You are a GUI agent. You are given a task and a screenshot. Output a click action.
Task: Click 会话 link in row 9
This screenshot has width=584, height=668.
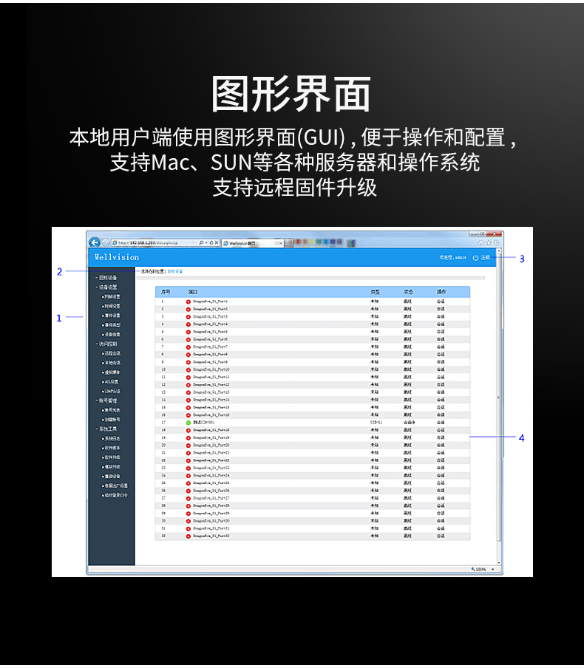[x=441, y=362]
